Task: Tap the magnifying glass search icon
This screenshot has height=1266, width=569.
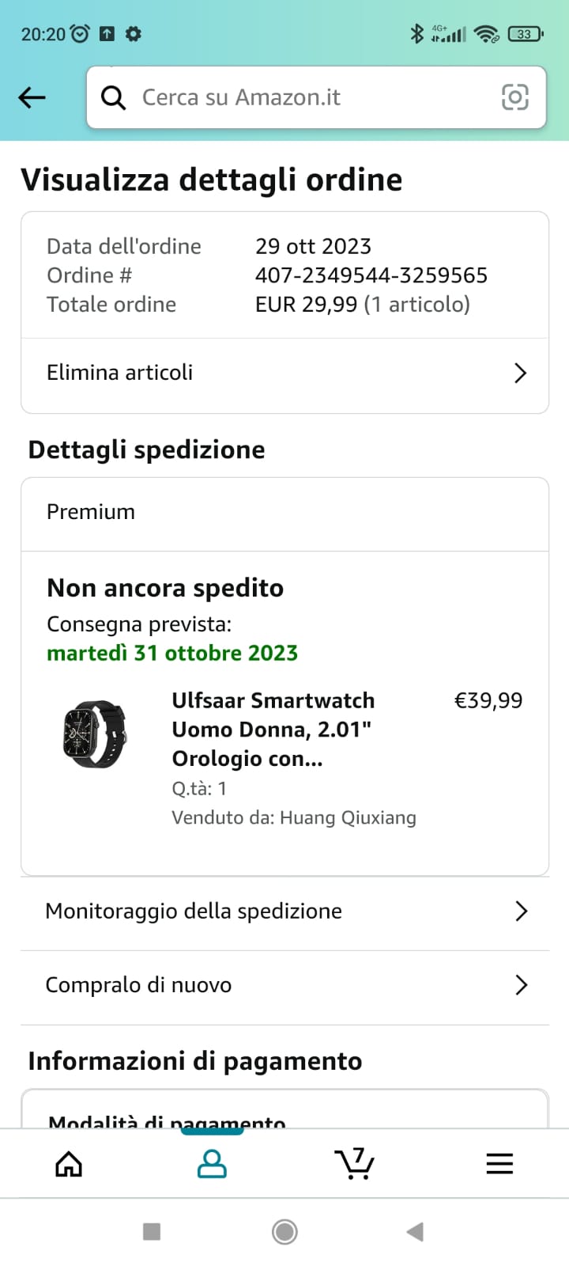Action: point(113,97)
